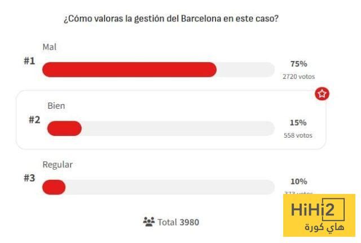Click the red Regular progress bar
This screenshot has height=243, width=361.
[54, 187]
